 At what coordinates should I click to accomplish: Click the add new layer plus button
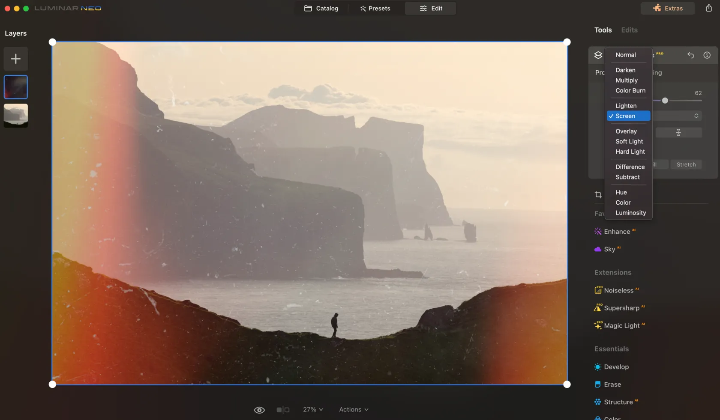click(x=16, y=59)
